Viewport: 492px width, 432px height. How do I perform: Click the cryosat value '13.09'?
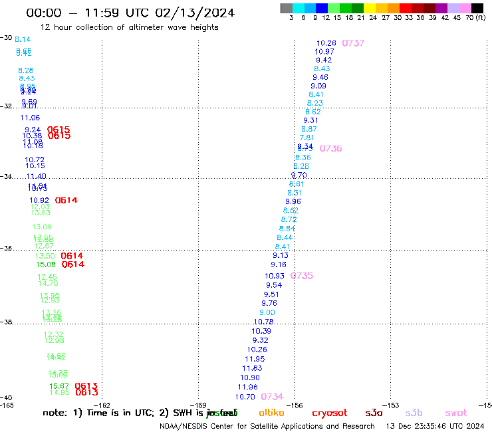pos(42,227)
